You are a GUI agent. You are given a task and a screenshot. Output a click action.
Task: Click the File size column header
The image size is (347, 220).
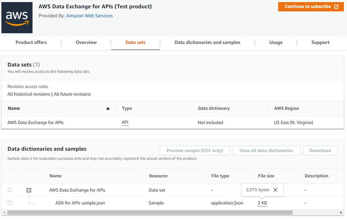click(266, 176)
